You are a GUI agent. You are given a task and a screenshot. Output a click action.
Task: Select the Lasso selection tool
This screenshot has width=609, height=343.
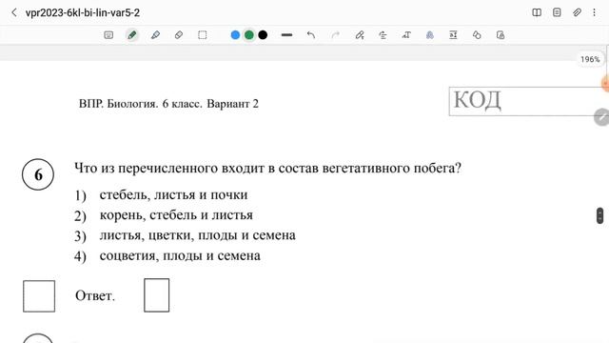pyautogui.click(x=203, y=35)
